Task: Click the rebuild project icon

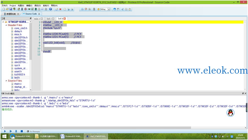Action: click(86, 9)
